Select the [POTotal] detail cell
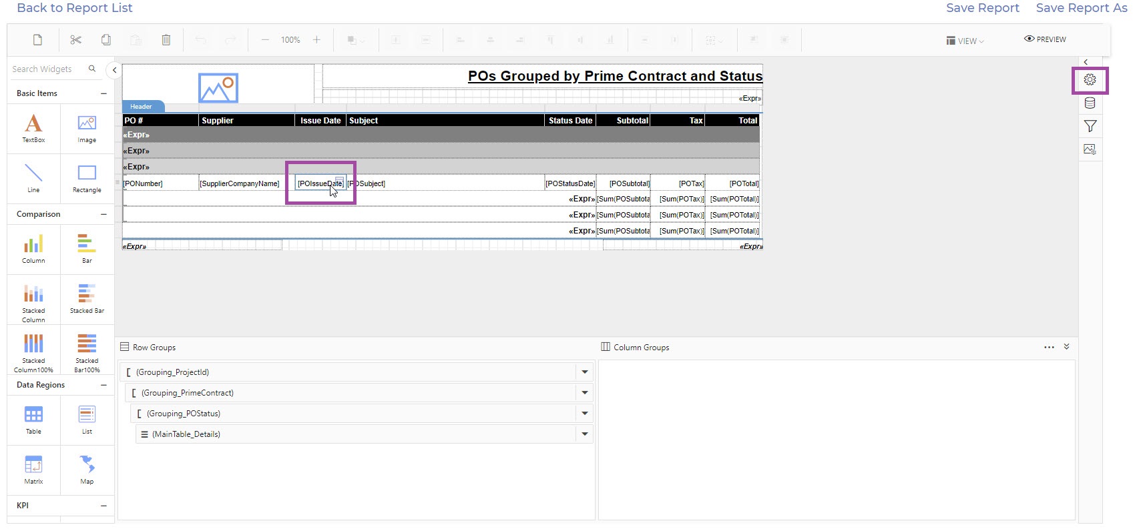This screenshot has width=1137, height=531. click(732, 183)
